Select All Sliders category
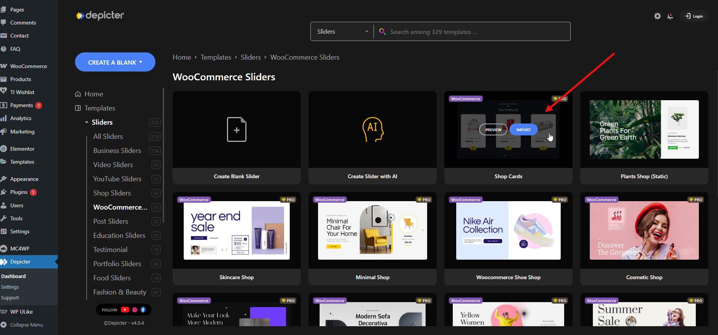718x335 pixels. (108, 137)
